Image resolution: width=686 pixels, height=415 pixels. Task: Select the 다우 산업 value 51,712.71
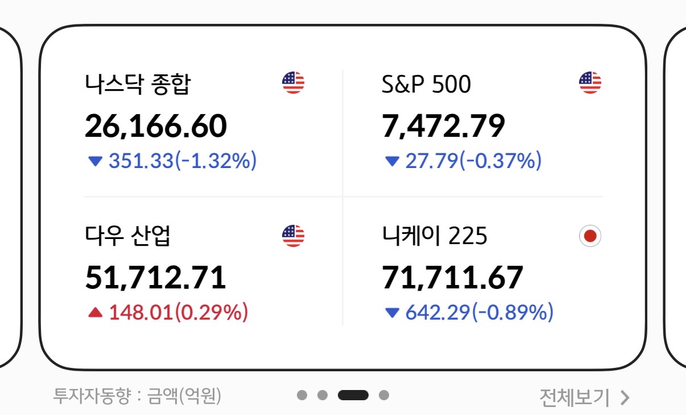[x=155, y=278]
